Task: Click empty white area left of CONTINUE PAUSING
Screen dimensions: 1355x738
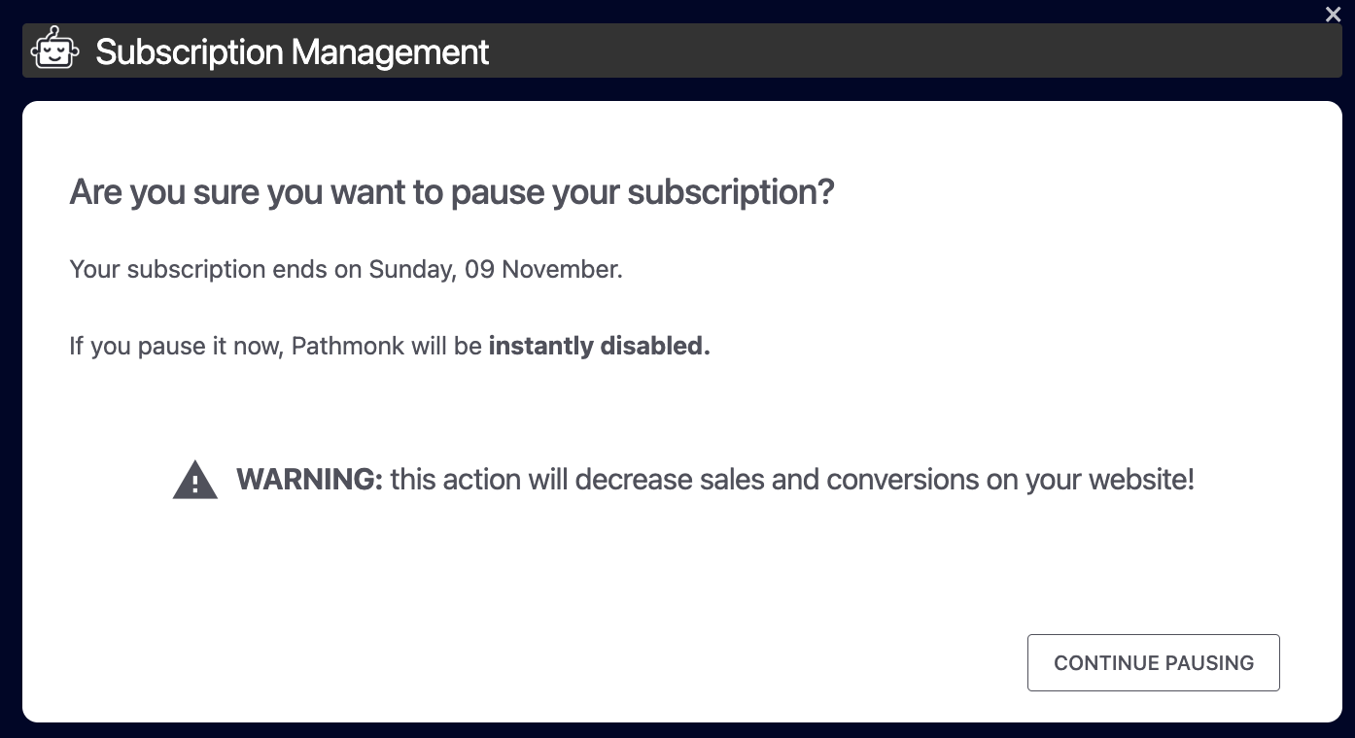Action: pos(680,662)
